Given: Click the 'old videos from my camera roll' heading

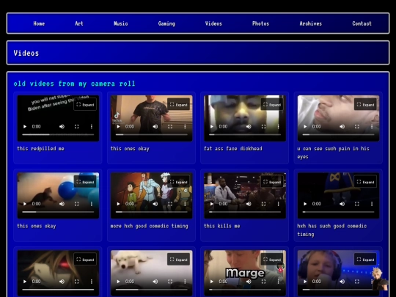Looking at the screenshot, I should [74, 84].
